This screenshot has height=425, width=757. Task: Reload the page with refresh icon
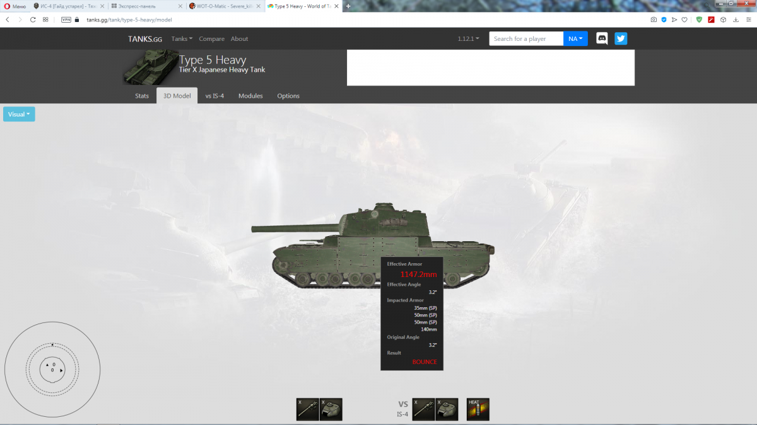pos(33,20)
